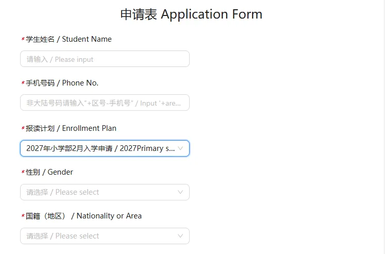Click the red asterisk beside Enrollment Plan
The width and height of the screenshot is (385, 254).
click(x=23, y=128)
